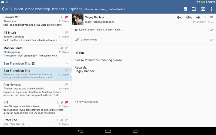Click the email subject title in header

click(66, 9)
